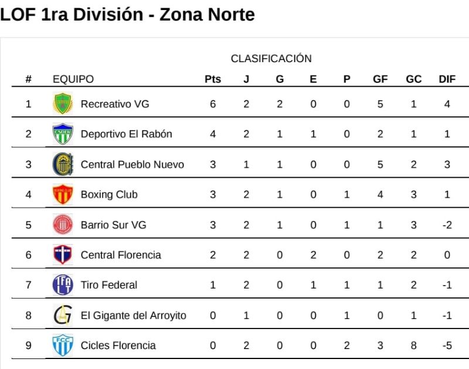The image size is (469, 369).
Task: Click the Pts column header
Action: tap(213, 80)
